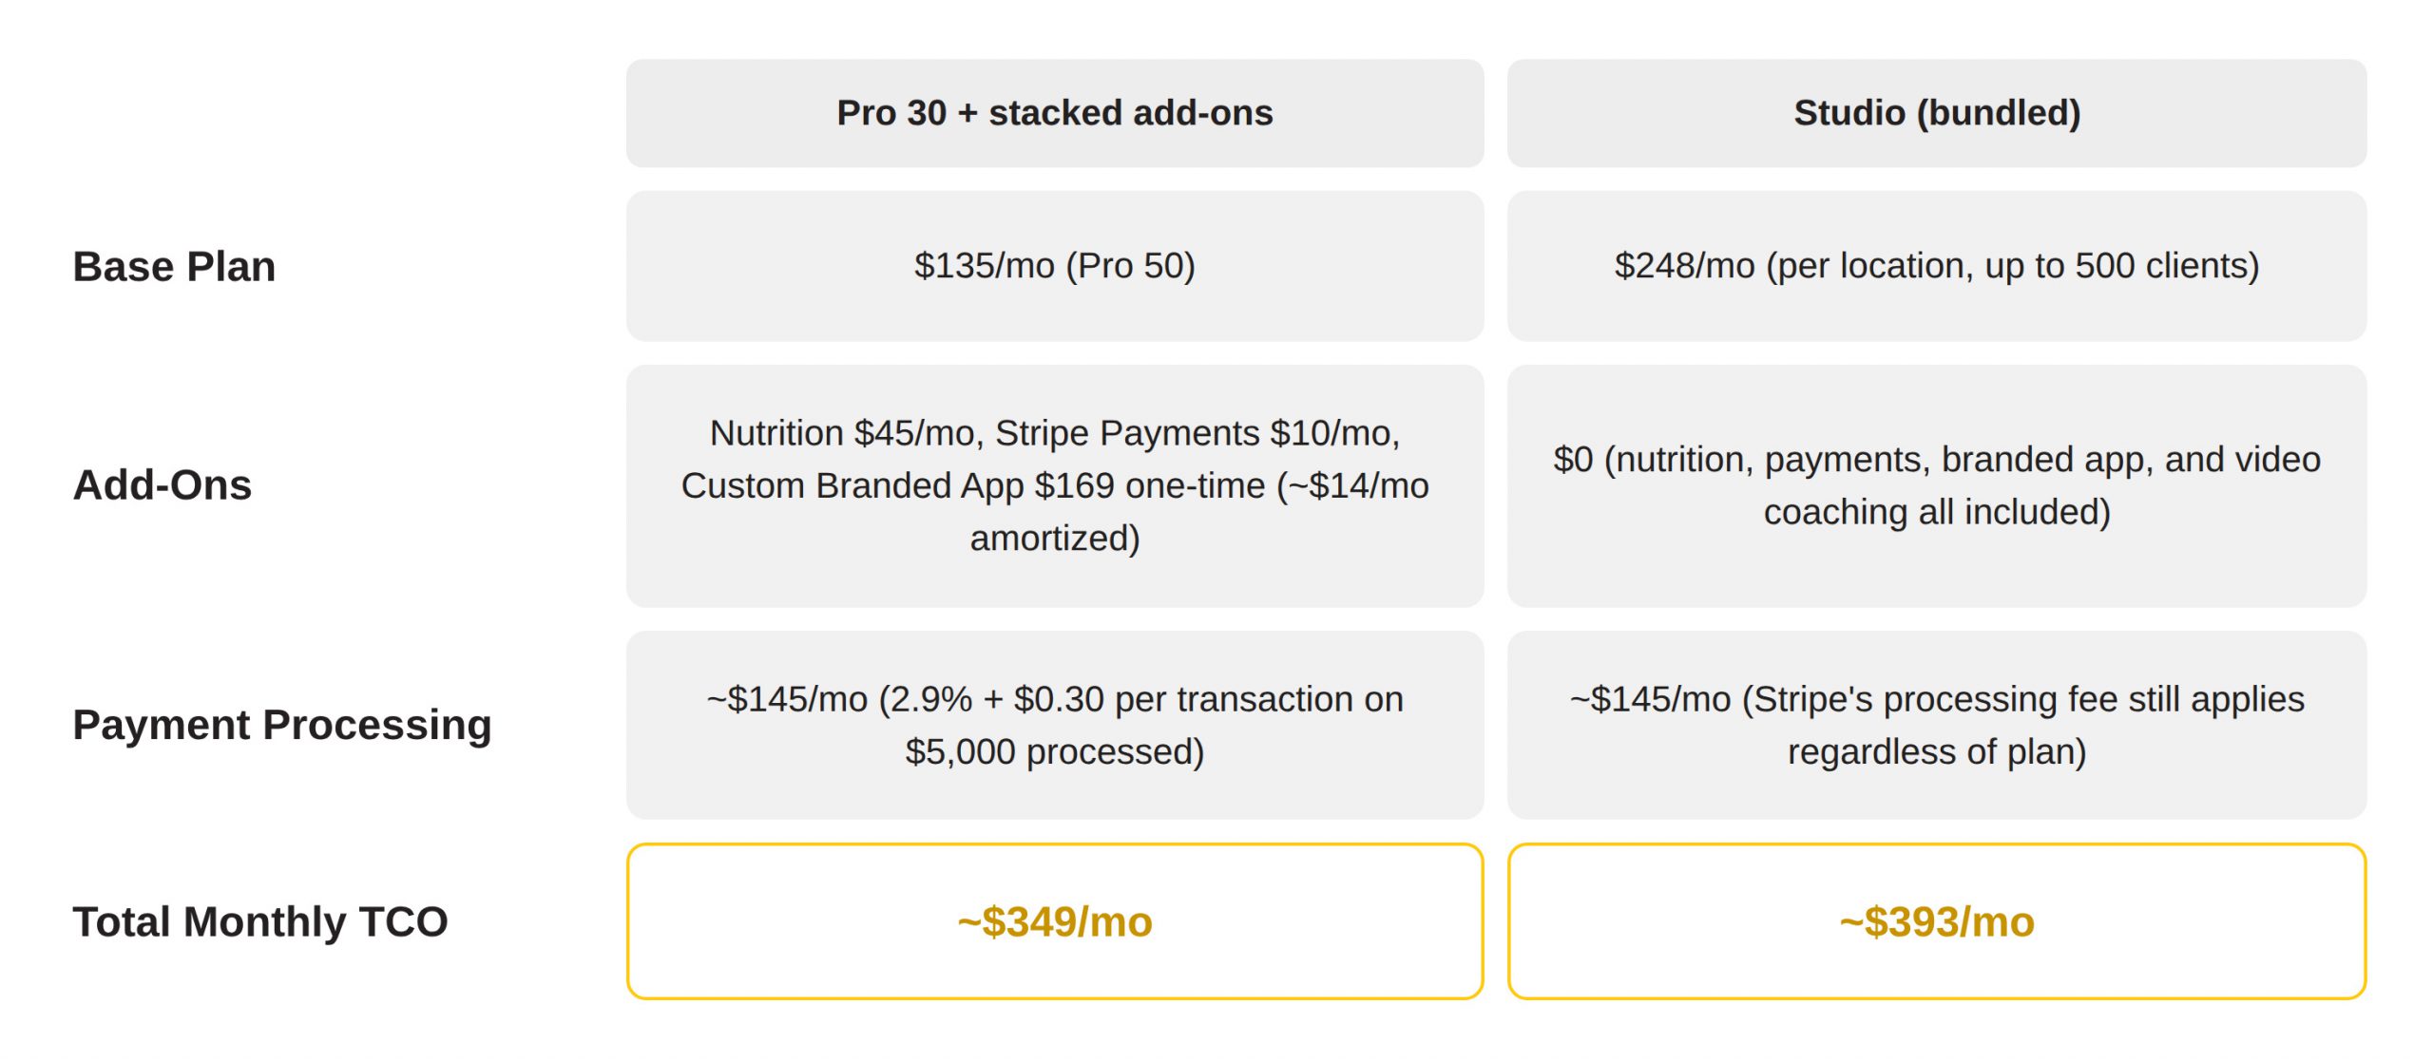Click 'regardless of plan)' text line
This screenshot has height=1061, width=2433.
(1936, 751)
